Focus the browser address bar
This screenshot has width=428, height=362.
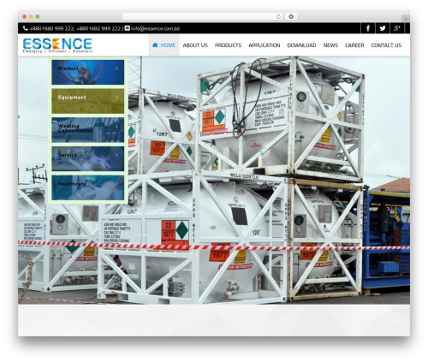click(203, 16)
